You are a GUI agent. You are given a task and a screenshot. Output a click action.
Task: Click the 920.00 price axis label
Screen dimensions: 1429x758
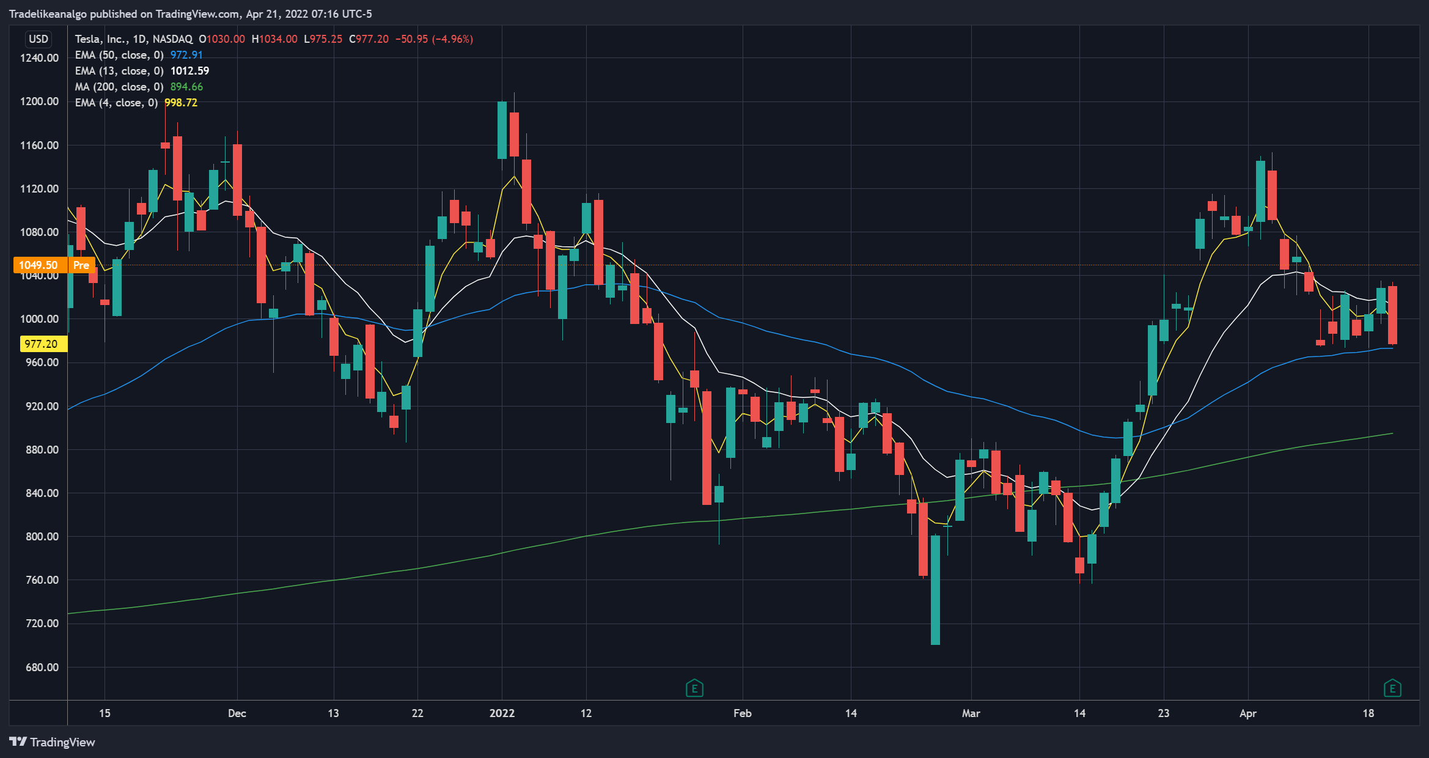tap(42, 407)
